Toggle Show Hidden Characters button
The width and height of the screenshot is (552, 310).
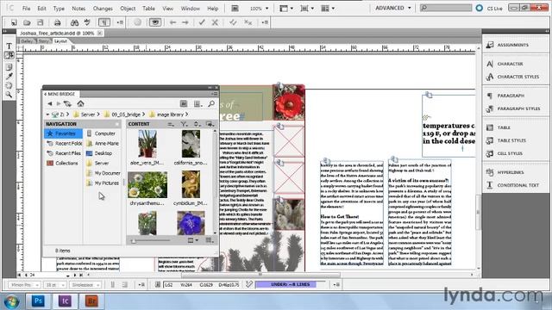point(104,22)
